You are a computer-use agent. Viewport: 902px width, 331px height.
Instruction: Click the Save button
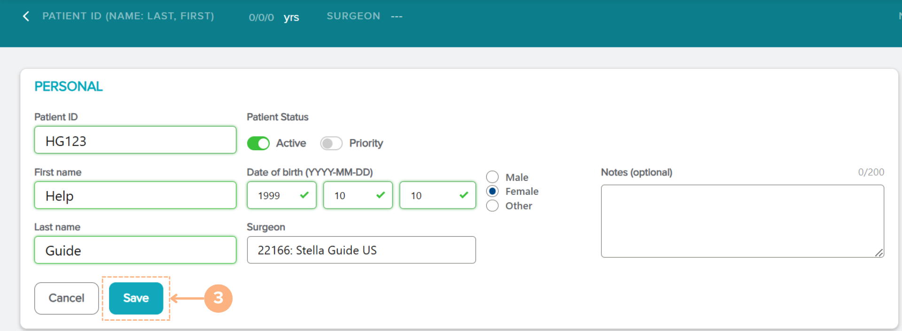coord(136,298)
